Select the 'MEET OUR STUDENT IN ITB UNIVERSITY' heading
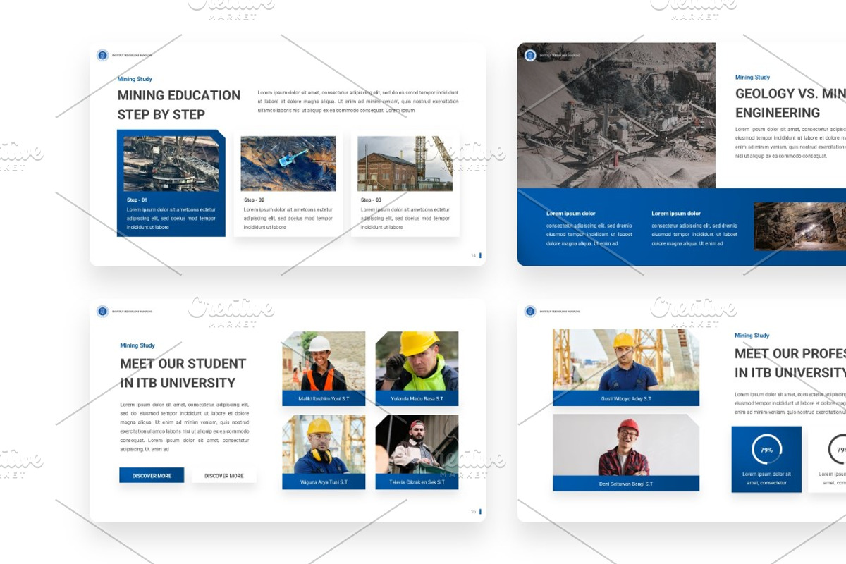 coord(183,373)
